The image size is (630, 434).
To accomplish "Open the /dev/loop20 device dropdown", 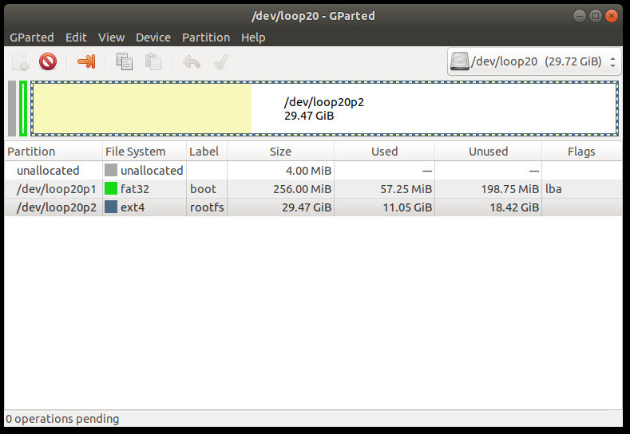I will point(534,61).
